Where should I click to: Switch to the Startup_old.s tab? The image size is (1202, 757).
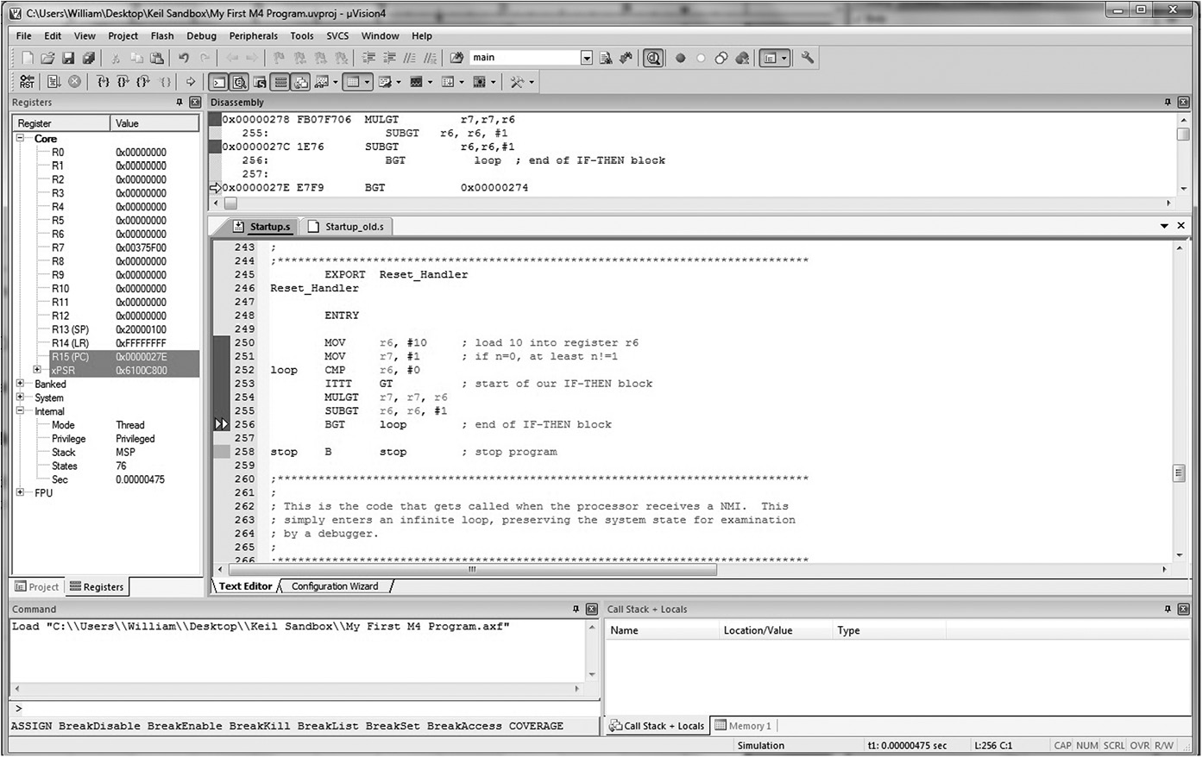(x=354, y=226)
